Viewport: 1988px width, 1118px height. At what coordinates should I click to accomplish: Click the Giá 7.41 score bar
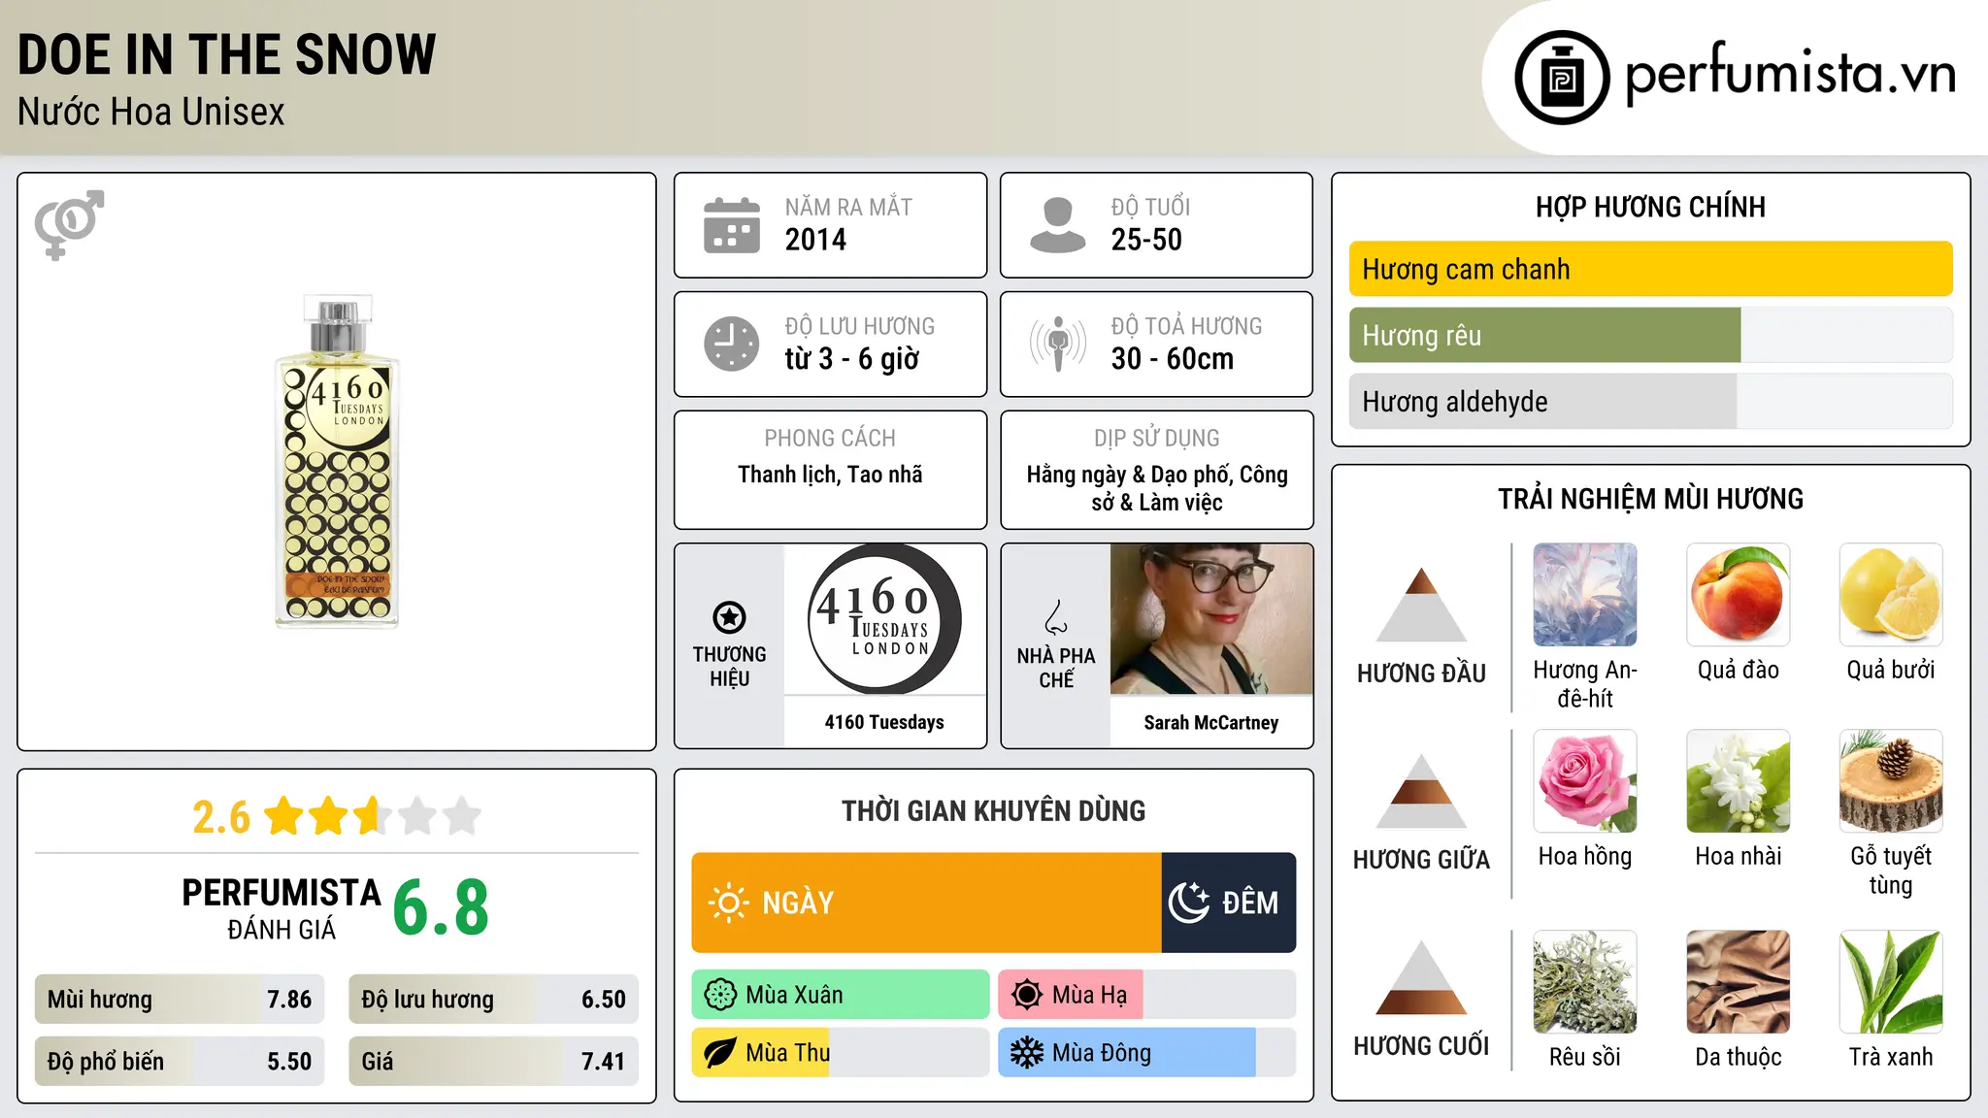[493, 1061]
